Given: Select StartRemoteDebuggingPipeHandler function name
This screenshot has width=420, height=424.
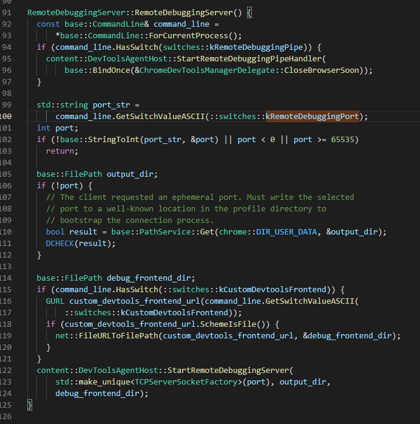Looking at the screenshot, I should tap(249, 59).
